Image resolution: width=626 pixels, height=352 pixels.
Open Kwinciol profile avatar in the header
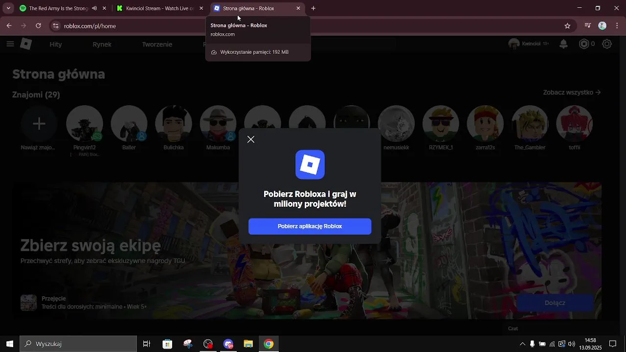click(514, 44)
